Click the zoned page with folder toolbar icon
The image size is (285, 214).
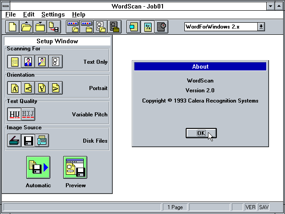coord(101,27)
